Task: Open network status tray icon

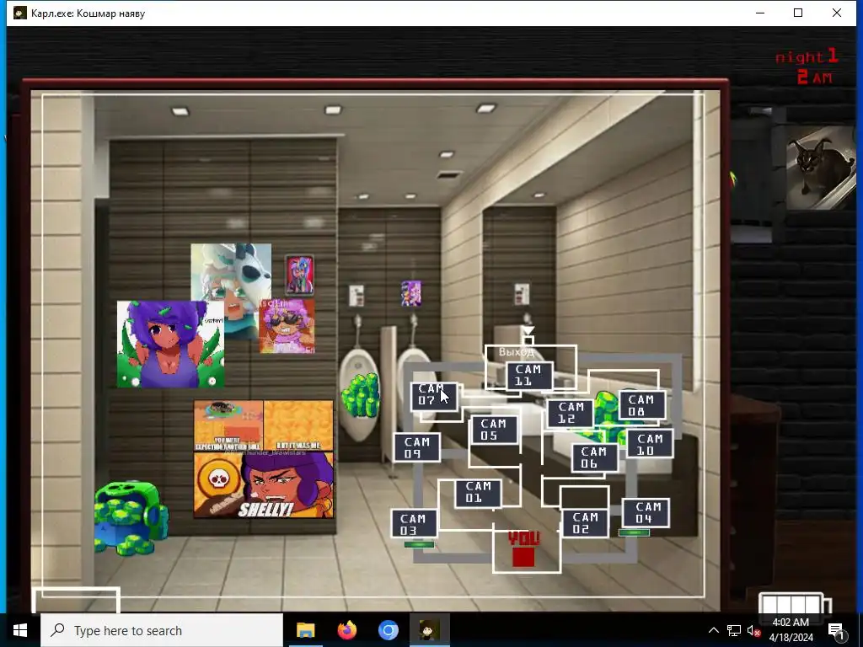Action: click(734, 630)
